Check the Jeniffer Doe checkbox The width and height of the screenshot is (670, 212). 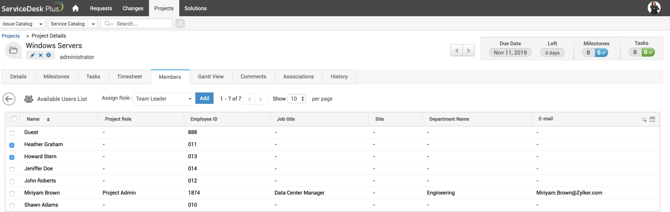click(x=12, y=169)
